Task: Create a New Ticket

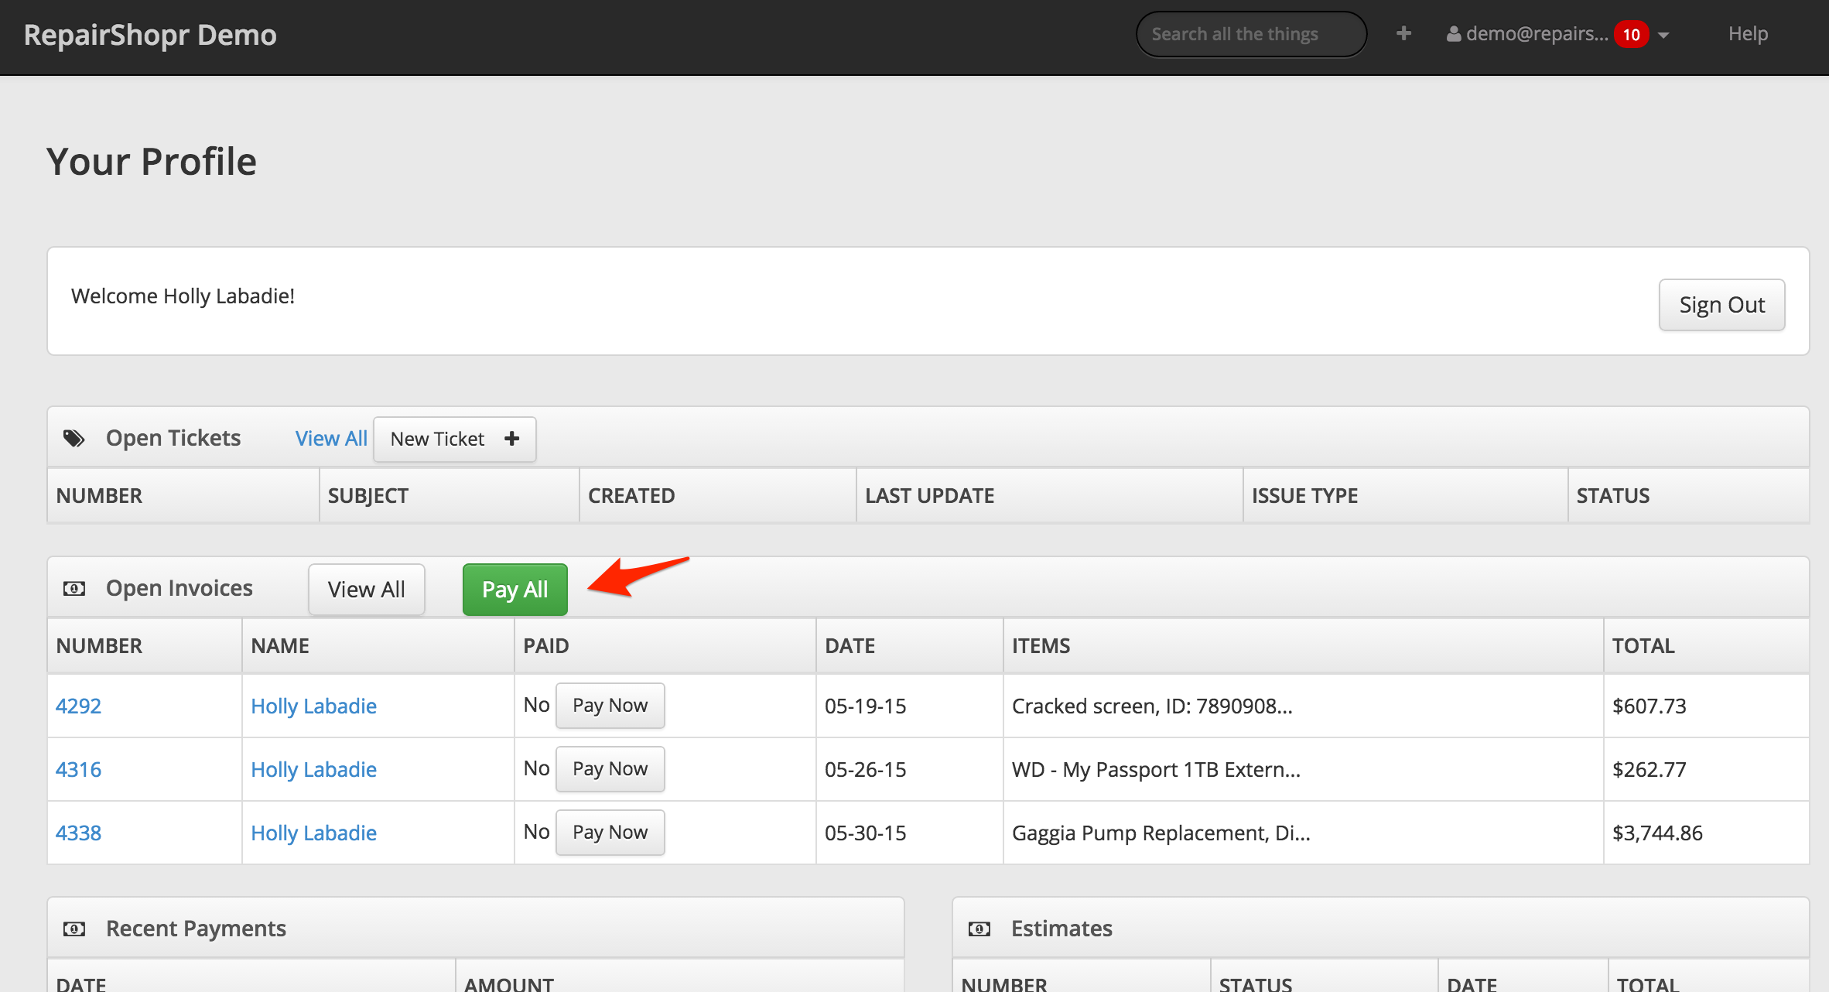Action: coord(454,440)
